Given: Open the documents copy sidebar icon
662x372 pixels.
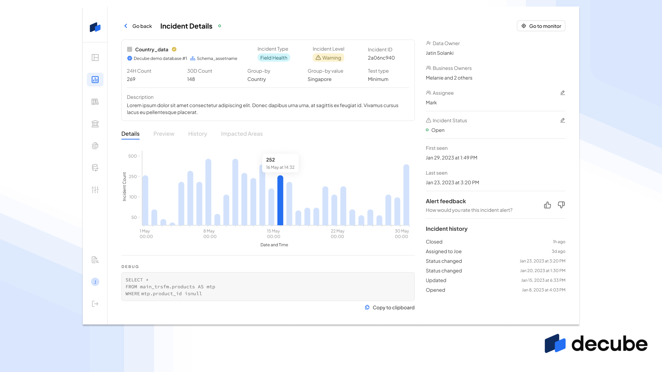Looking at the screenshot, I should [95, 146].
